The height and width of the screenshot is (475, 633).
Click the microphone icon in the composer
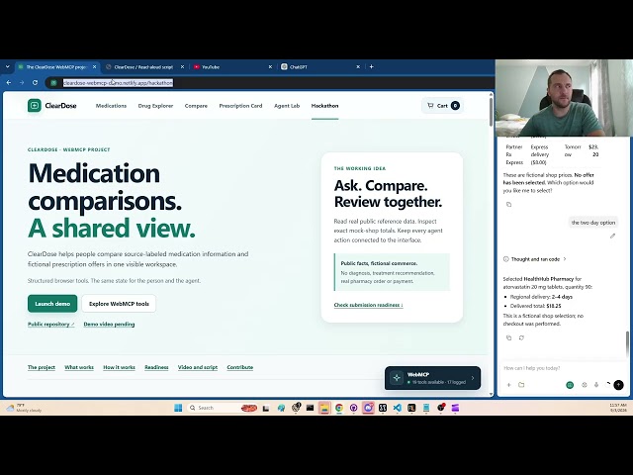point(596,385)
